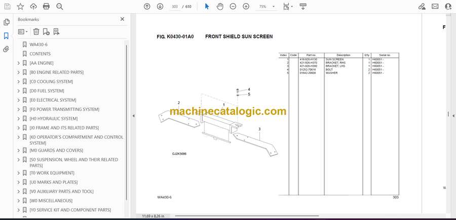The height and width of the screenshot is (220, 456).
Task: Click part number 416-926-H130 cell
Action: (x=309, y=59)
